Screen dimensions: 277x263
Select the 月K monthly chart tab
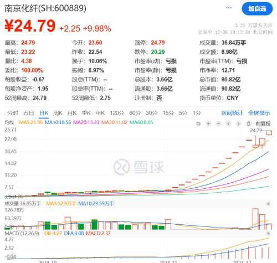click(x=72, y=113)
